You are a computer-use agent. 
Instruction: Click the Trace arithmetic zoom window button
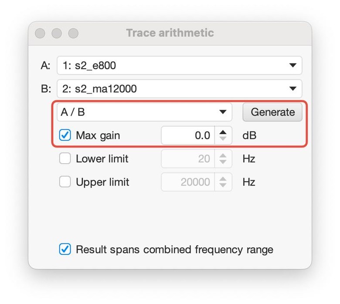(x=73, y=33)
